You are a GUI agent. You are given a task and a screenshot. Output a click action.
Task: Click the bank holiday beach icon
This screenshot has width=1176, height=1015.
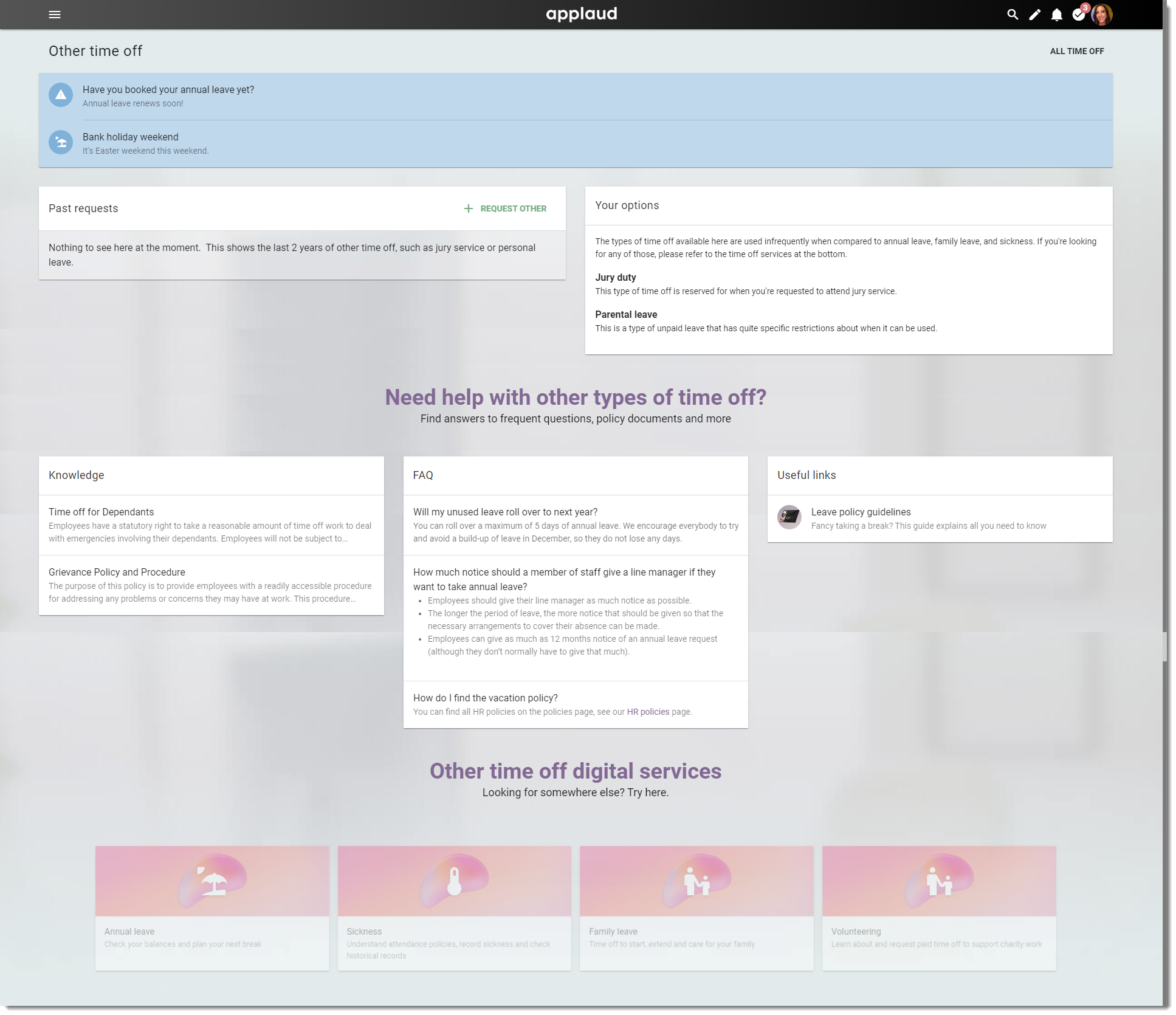click(61, 142)
